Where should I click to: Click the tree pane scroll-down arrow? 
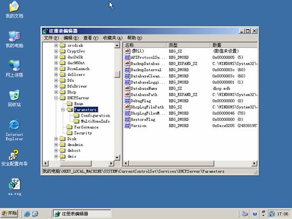[117, 157]
